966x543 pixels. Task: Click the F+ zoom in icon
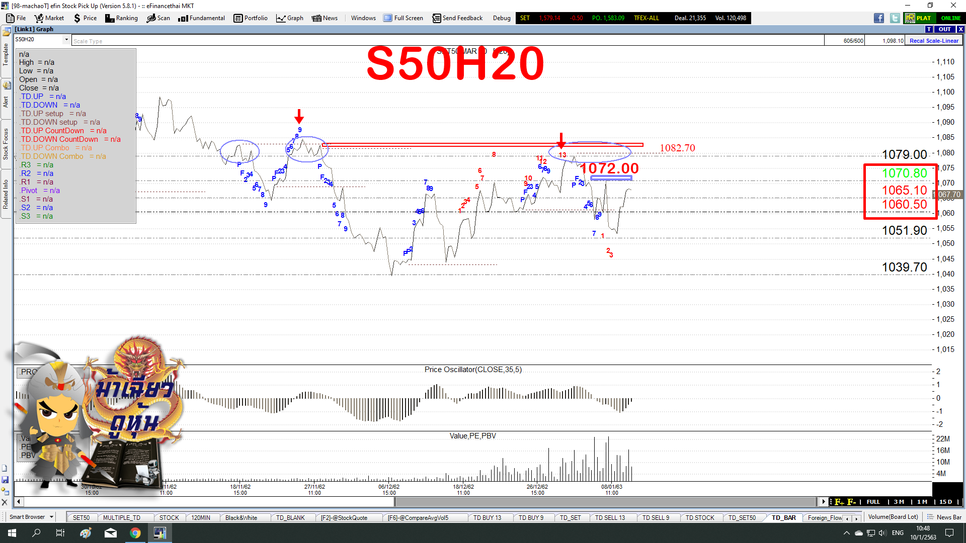click(x=839, y=502)
